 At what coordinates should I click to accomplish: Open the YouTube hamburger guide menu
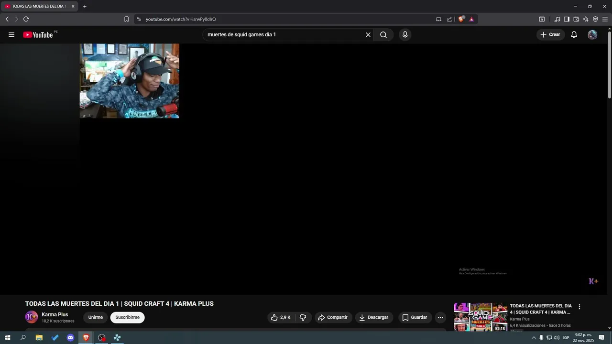coord(11,35)
